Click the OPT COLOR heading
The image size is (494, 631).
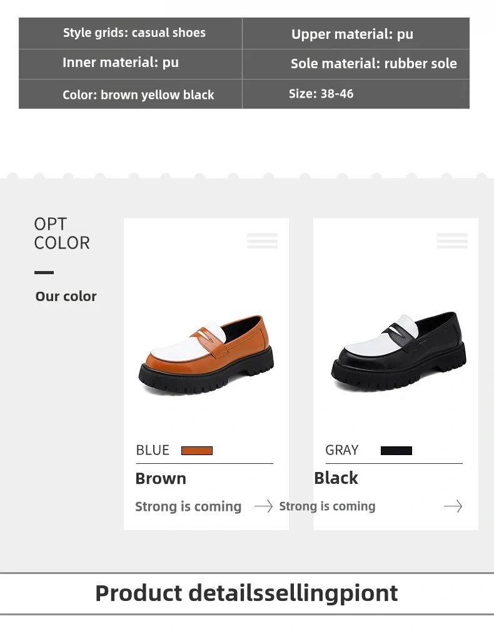[62, 233]
